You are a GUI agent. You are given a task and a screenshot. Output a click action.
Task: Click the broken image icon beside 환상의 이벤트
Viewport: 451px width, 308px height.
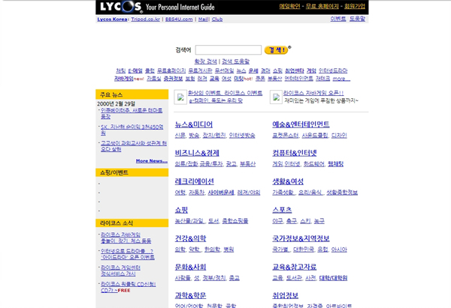180,97
